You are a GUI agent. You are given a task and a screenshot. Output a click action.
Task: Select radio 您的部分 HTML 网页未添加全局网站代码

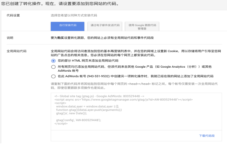pyautogui.click(x=53, y=61)
